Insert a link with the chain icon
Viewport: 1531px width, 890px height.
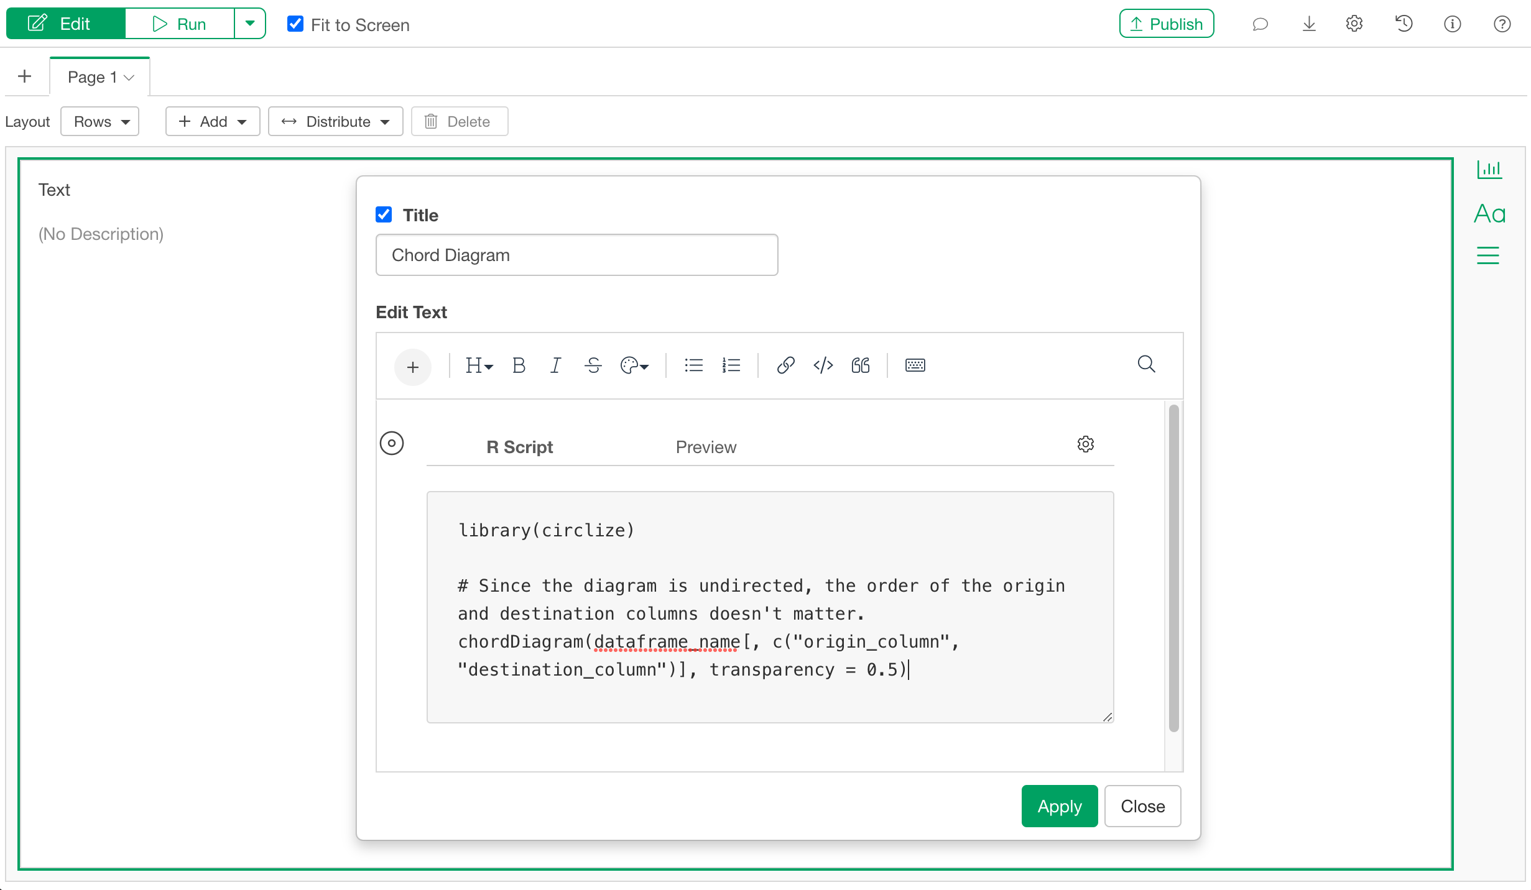785,365
